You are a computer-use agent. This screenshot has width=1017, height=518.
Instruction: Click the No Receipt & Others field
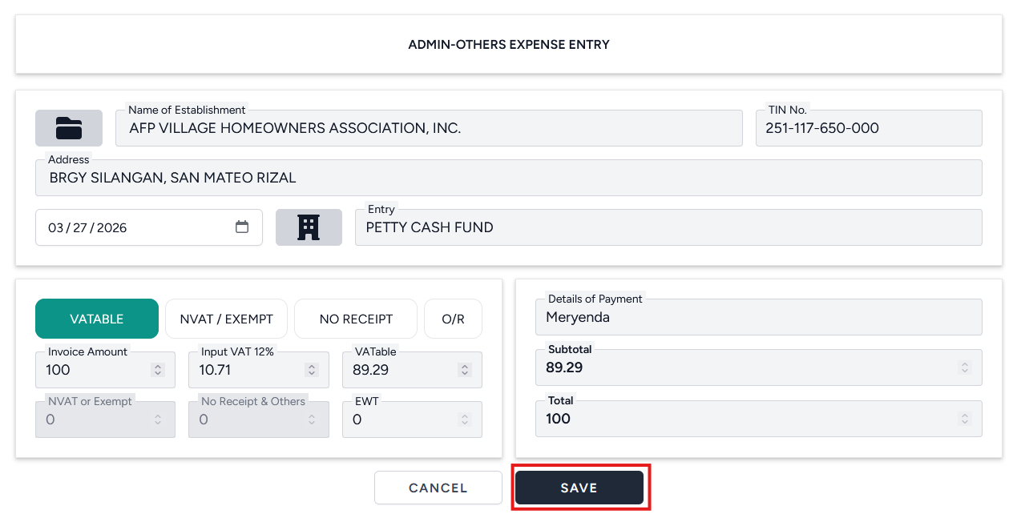259,420
